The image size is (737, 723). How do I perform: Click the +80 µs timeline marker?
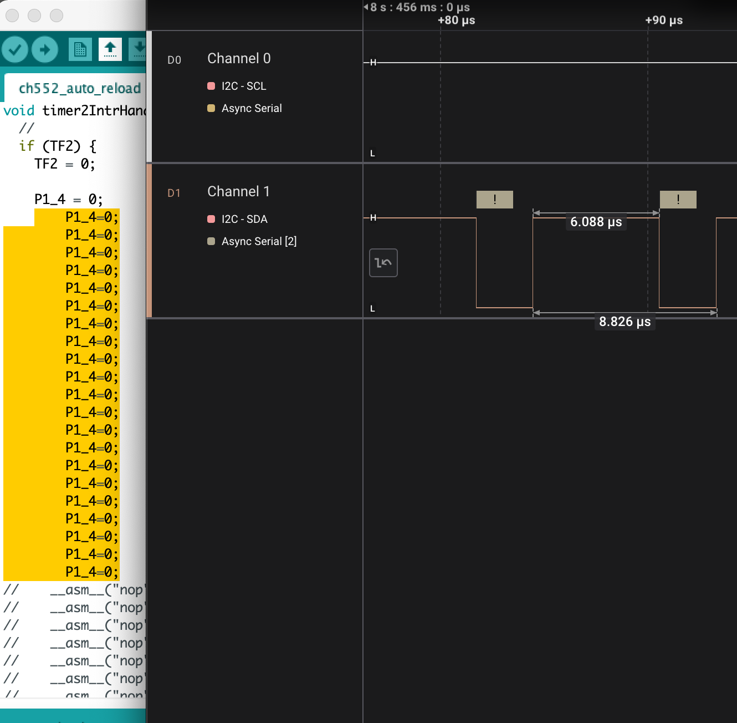457,21
